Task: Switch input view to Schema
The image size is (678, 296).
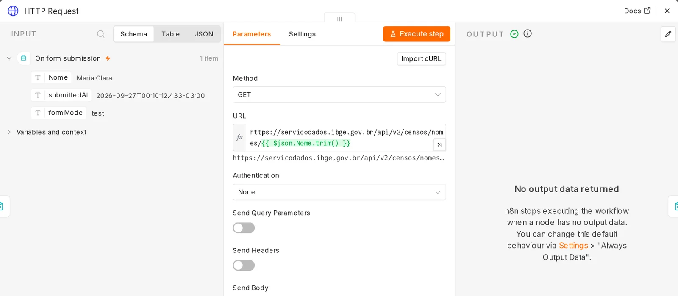Action: point(133,34)
